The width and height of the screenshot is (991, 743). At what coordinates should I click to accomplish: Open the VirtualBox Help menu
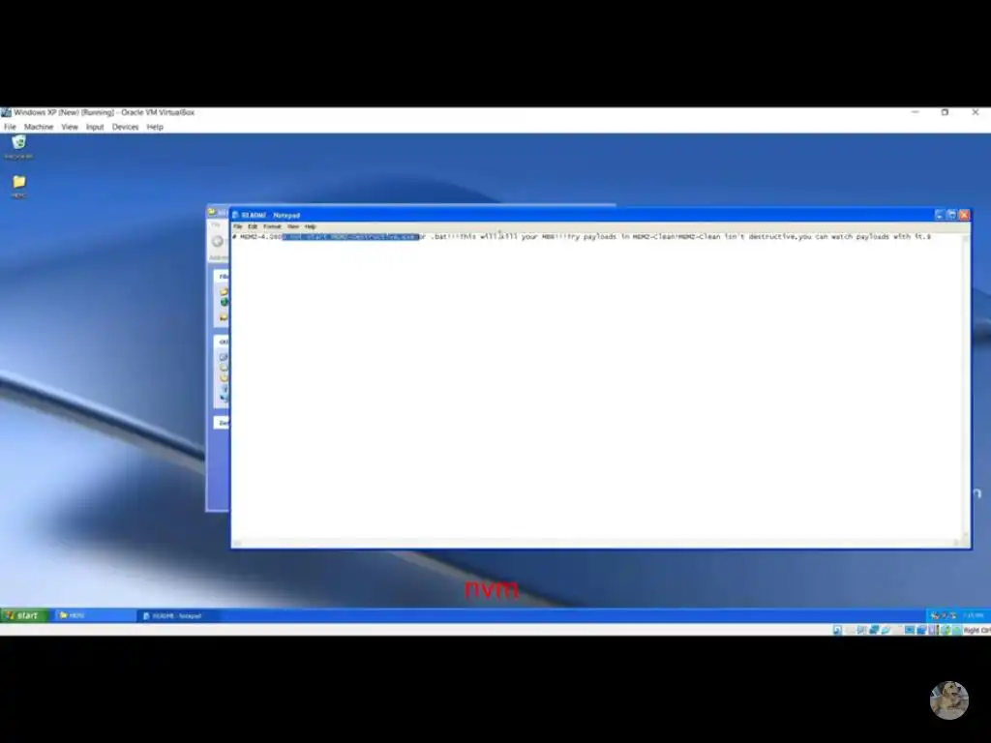(x=155, y=127)
